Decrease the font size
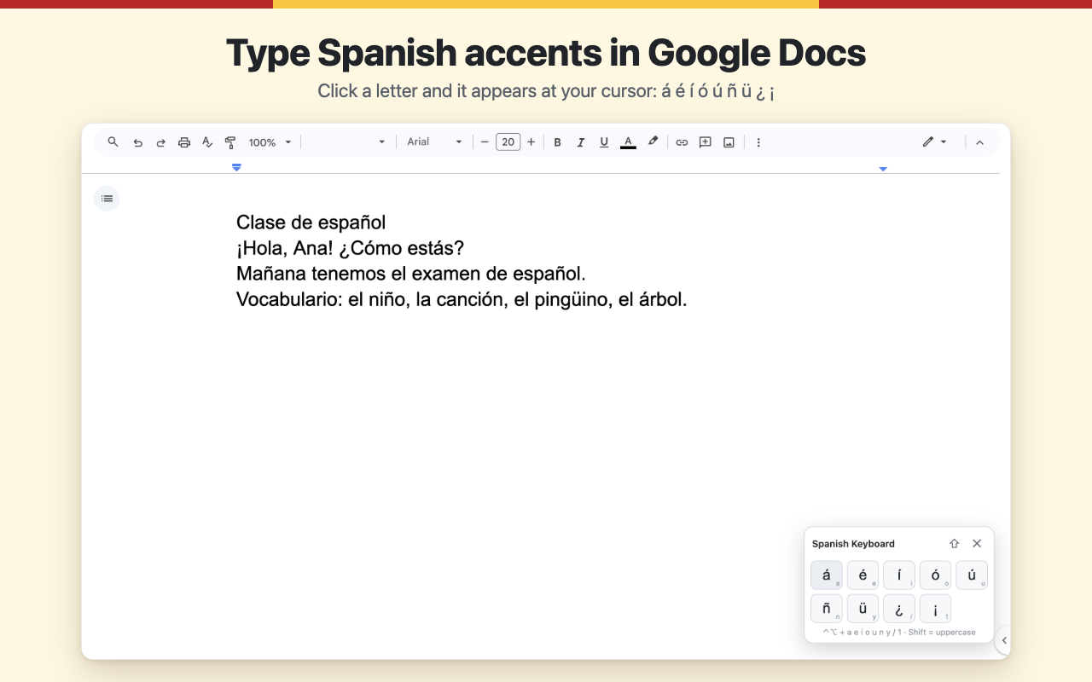 [x=485, y=142]
